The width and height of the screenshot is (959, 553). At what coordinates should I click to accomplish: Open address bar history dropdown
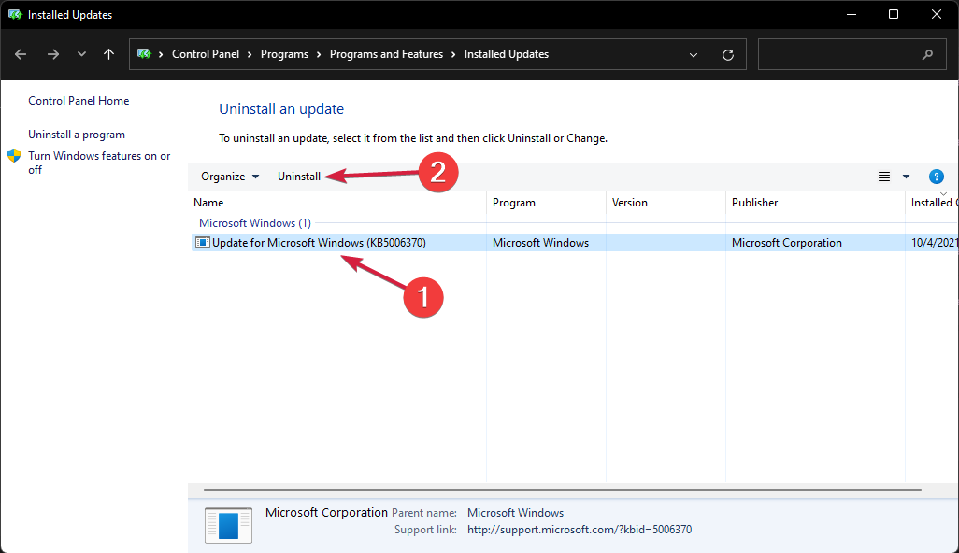pos(694,55)
